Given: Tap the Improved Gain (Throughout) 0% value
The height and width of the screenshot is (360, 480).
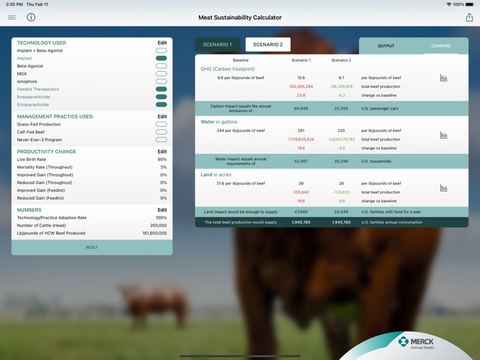Looking at the screenshot, I should coord(163,175).
